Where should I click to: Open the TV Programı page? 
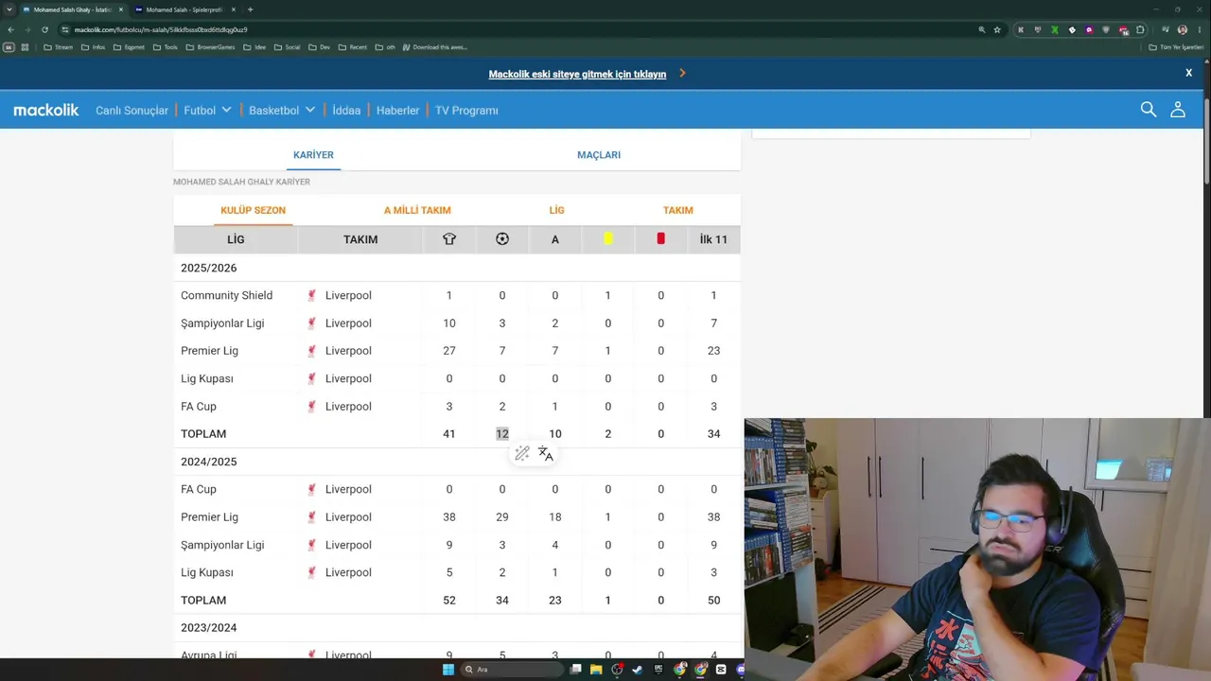[x=466, y=111]
